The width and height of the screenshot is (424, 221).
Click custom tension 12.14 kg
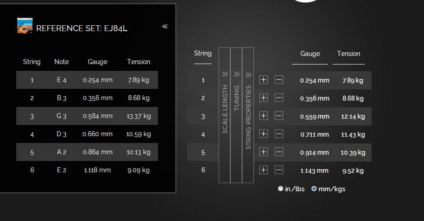point(353,116)
